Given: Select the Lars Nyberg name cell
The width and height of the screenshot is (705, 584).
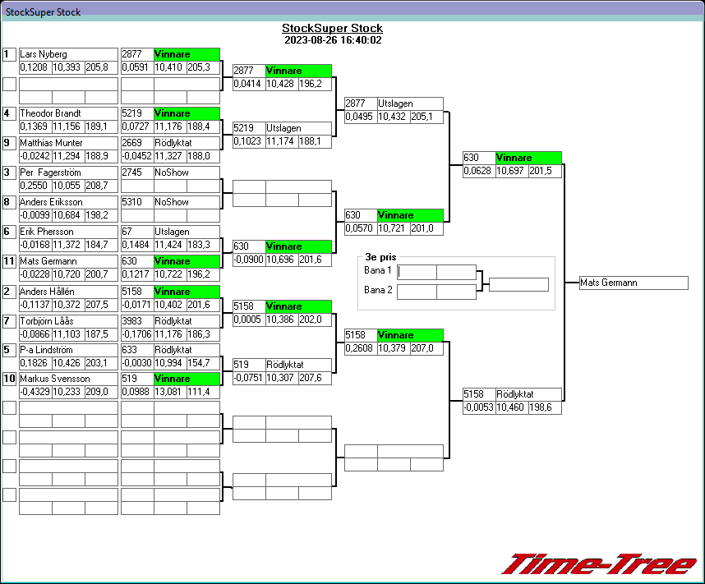Looking at the screenshot, I should pyautogui.click(x=68, y=54).
